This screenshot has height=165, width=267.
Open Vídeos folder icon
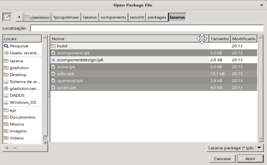point(6,138)
